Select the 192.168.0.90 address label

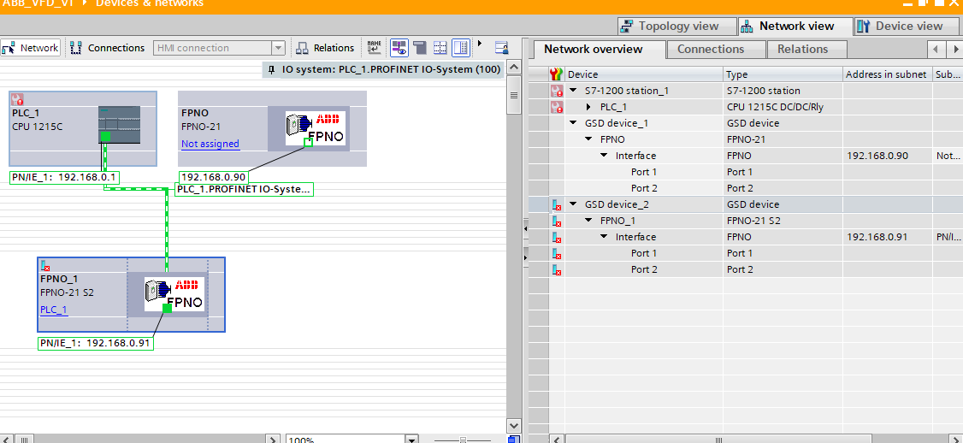(213, 178)
